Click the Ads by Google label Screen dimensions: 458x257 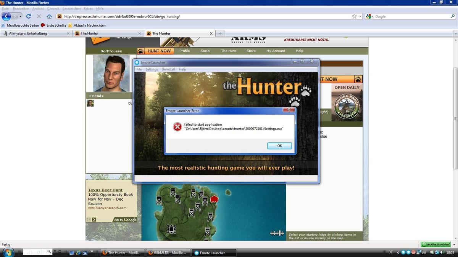click(126, 219)
